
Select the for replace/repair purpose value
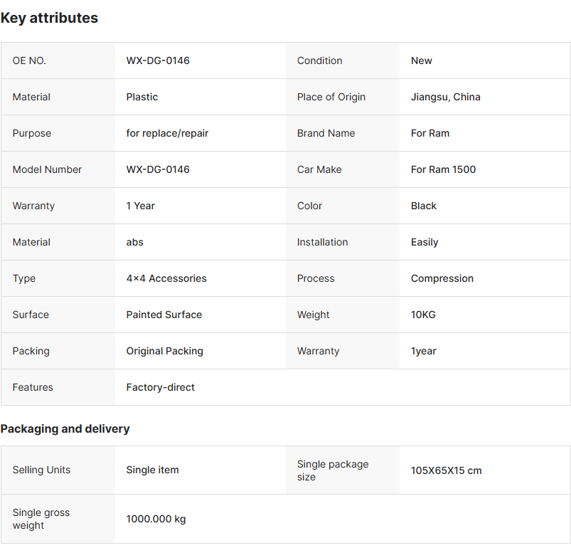coord(167,133)
